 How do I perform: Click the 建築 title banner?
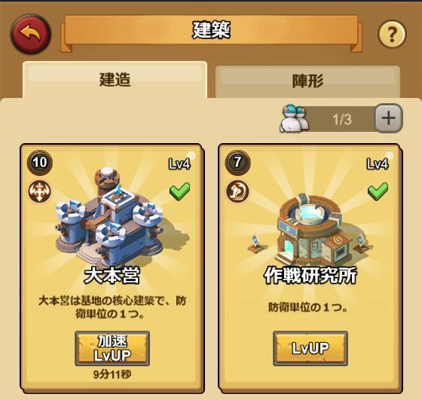(x=211, y=30)
